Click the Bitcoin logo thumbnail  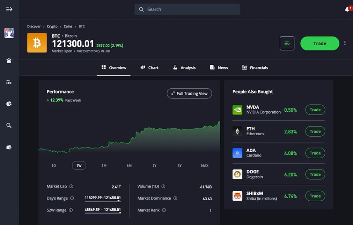point(37,42)
